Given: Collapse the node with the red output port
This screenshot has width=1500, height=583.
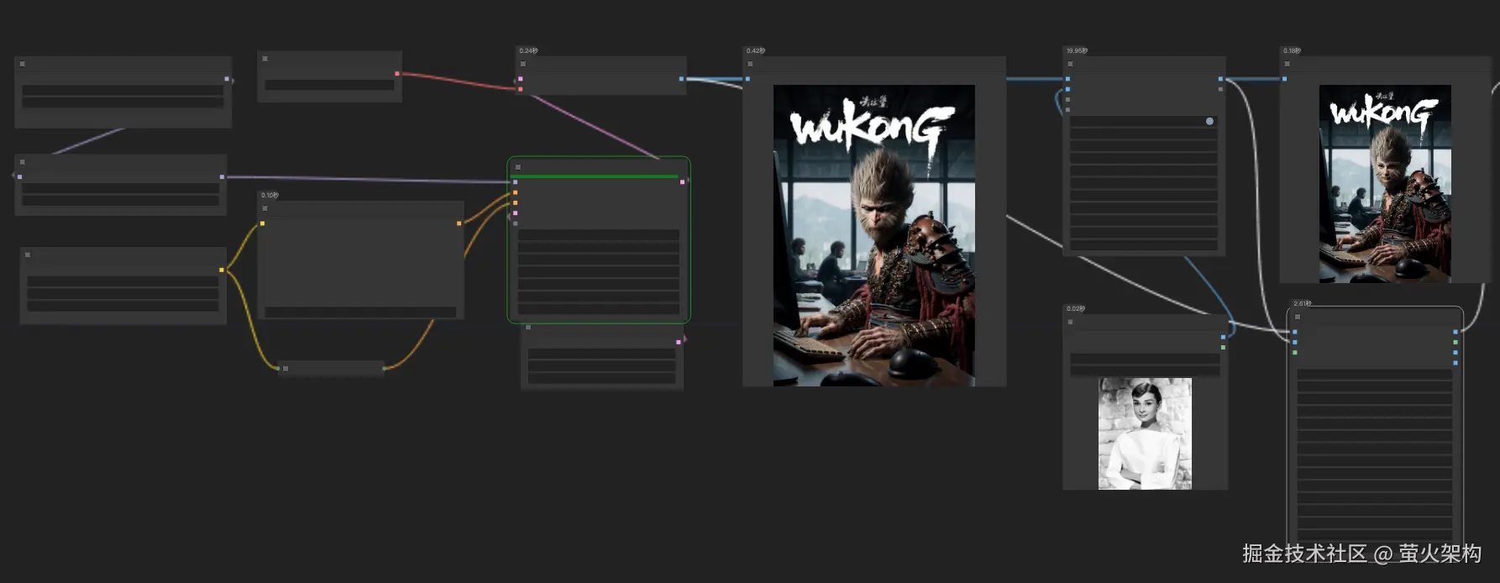Looking at the screenshot, I should 265,59.
